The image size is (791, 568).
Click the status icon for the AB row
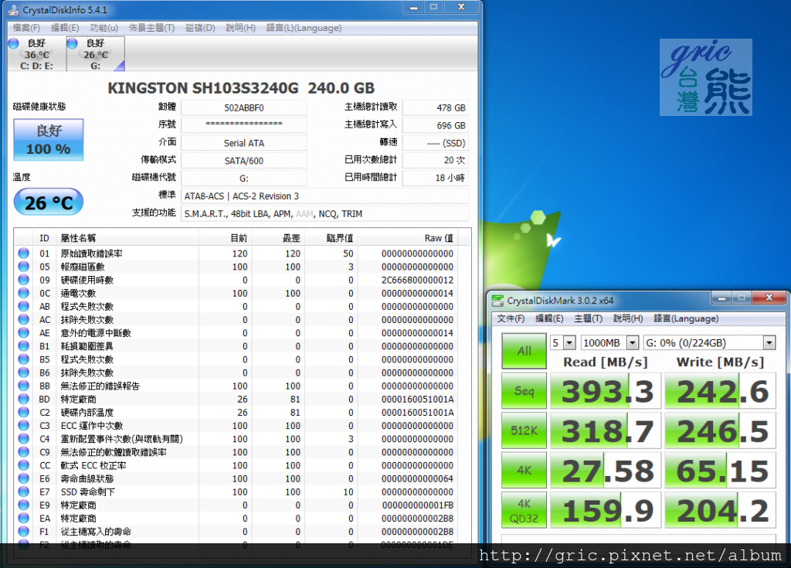tap(23, 306)
